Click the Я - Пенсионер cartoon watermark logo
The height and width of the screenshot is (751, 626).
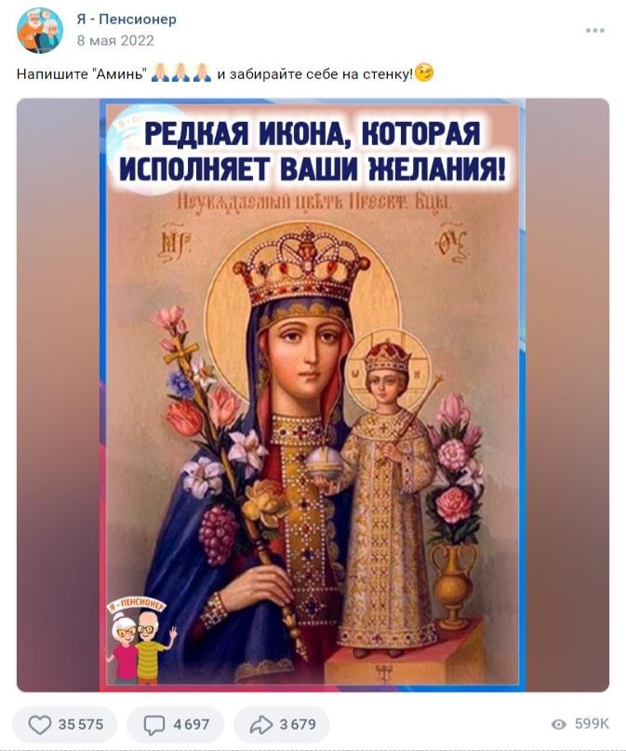coord(140,640)
